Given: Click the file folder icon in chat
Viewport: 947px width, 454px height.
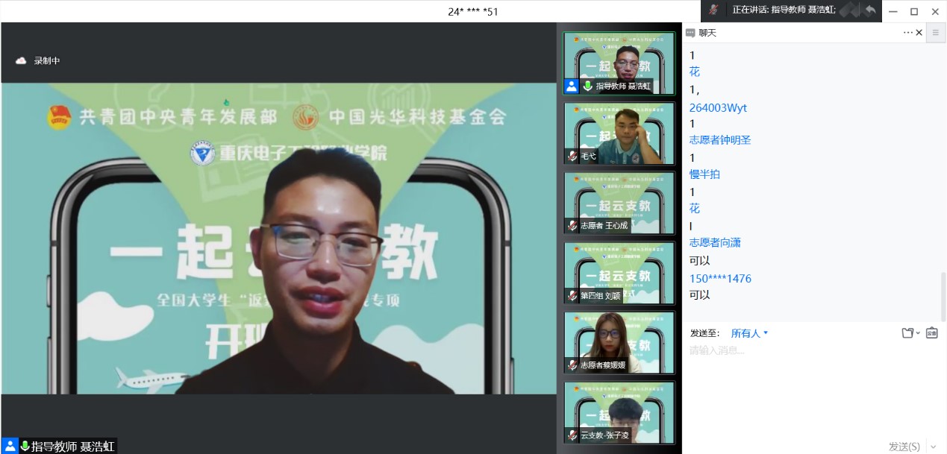Looking at the screenshot, I should (907, 333).
